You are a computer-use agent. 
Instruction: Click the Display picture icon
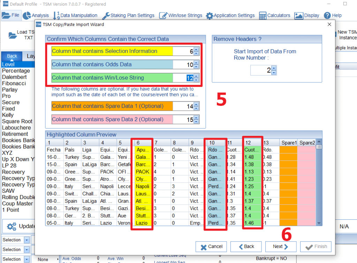(x=299, y=16)
